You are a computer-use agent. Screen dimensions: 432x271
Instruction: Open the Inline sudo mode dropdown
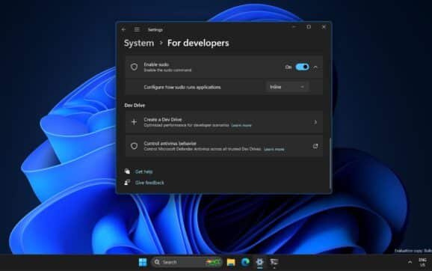pyautogui.click(x=287, y=87)
